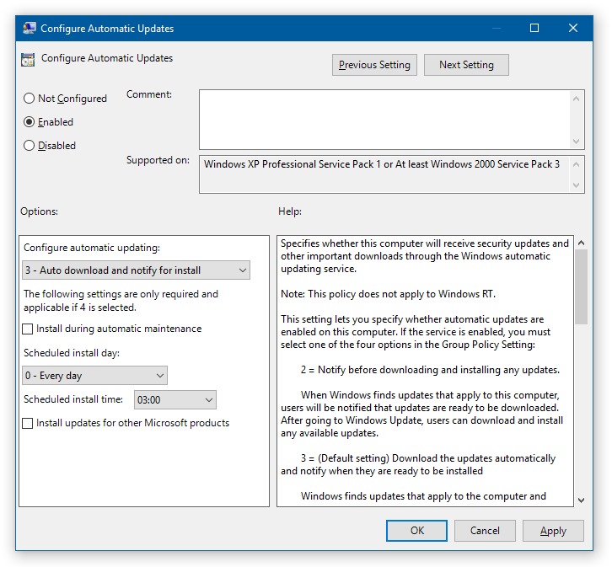The image size is (612, 567).
Task: Click the Comment box scroll up arrow
Action: [x=576, y=99]
